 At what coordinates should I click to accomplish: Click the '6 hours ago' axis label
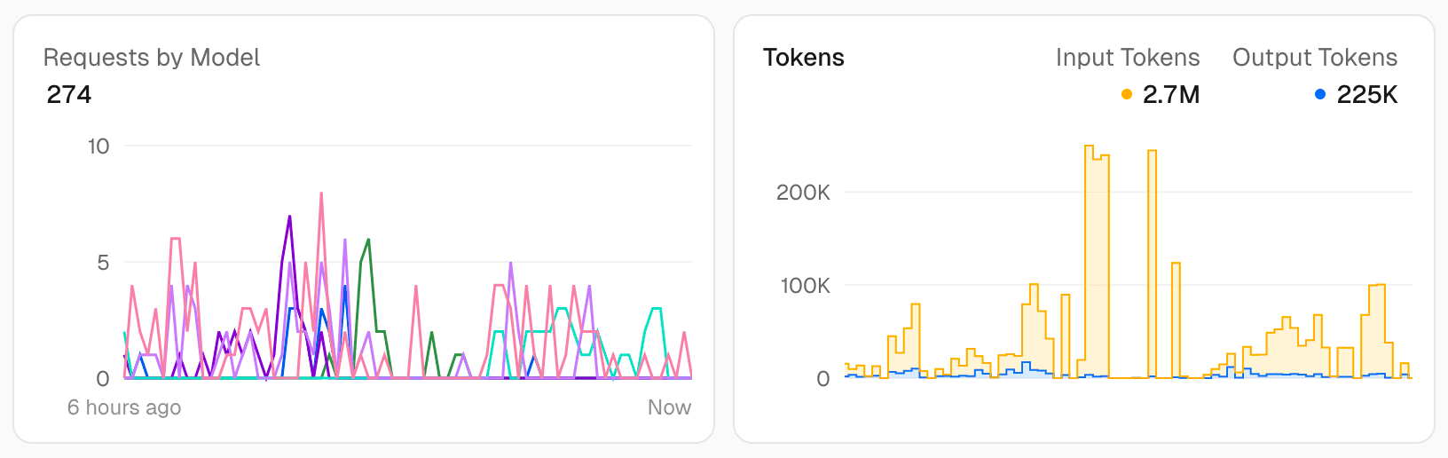124,407
